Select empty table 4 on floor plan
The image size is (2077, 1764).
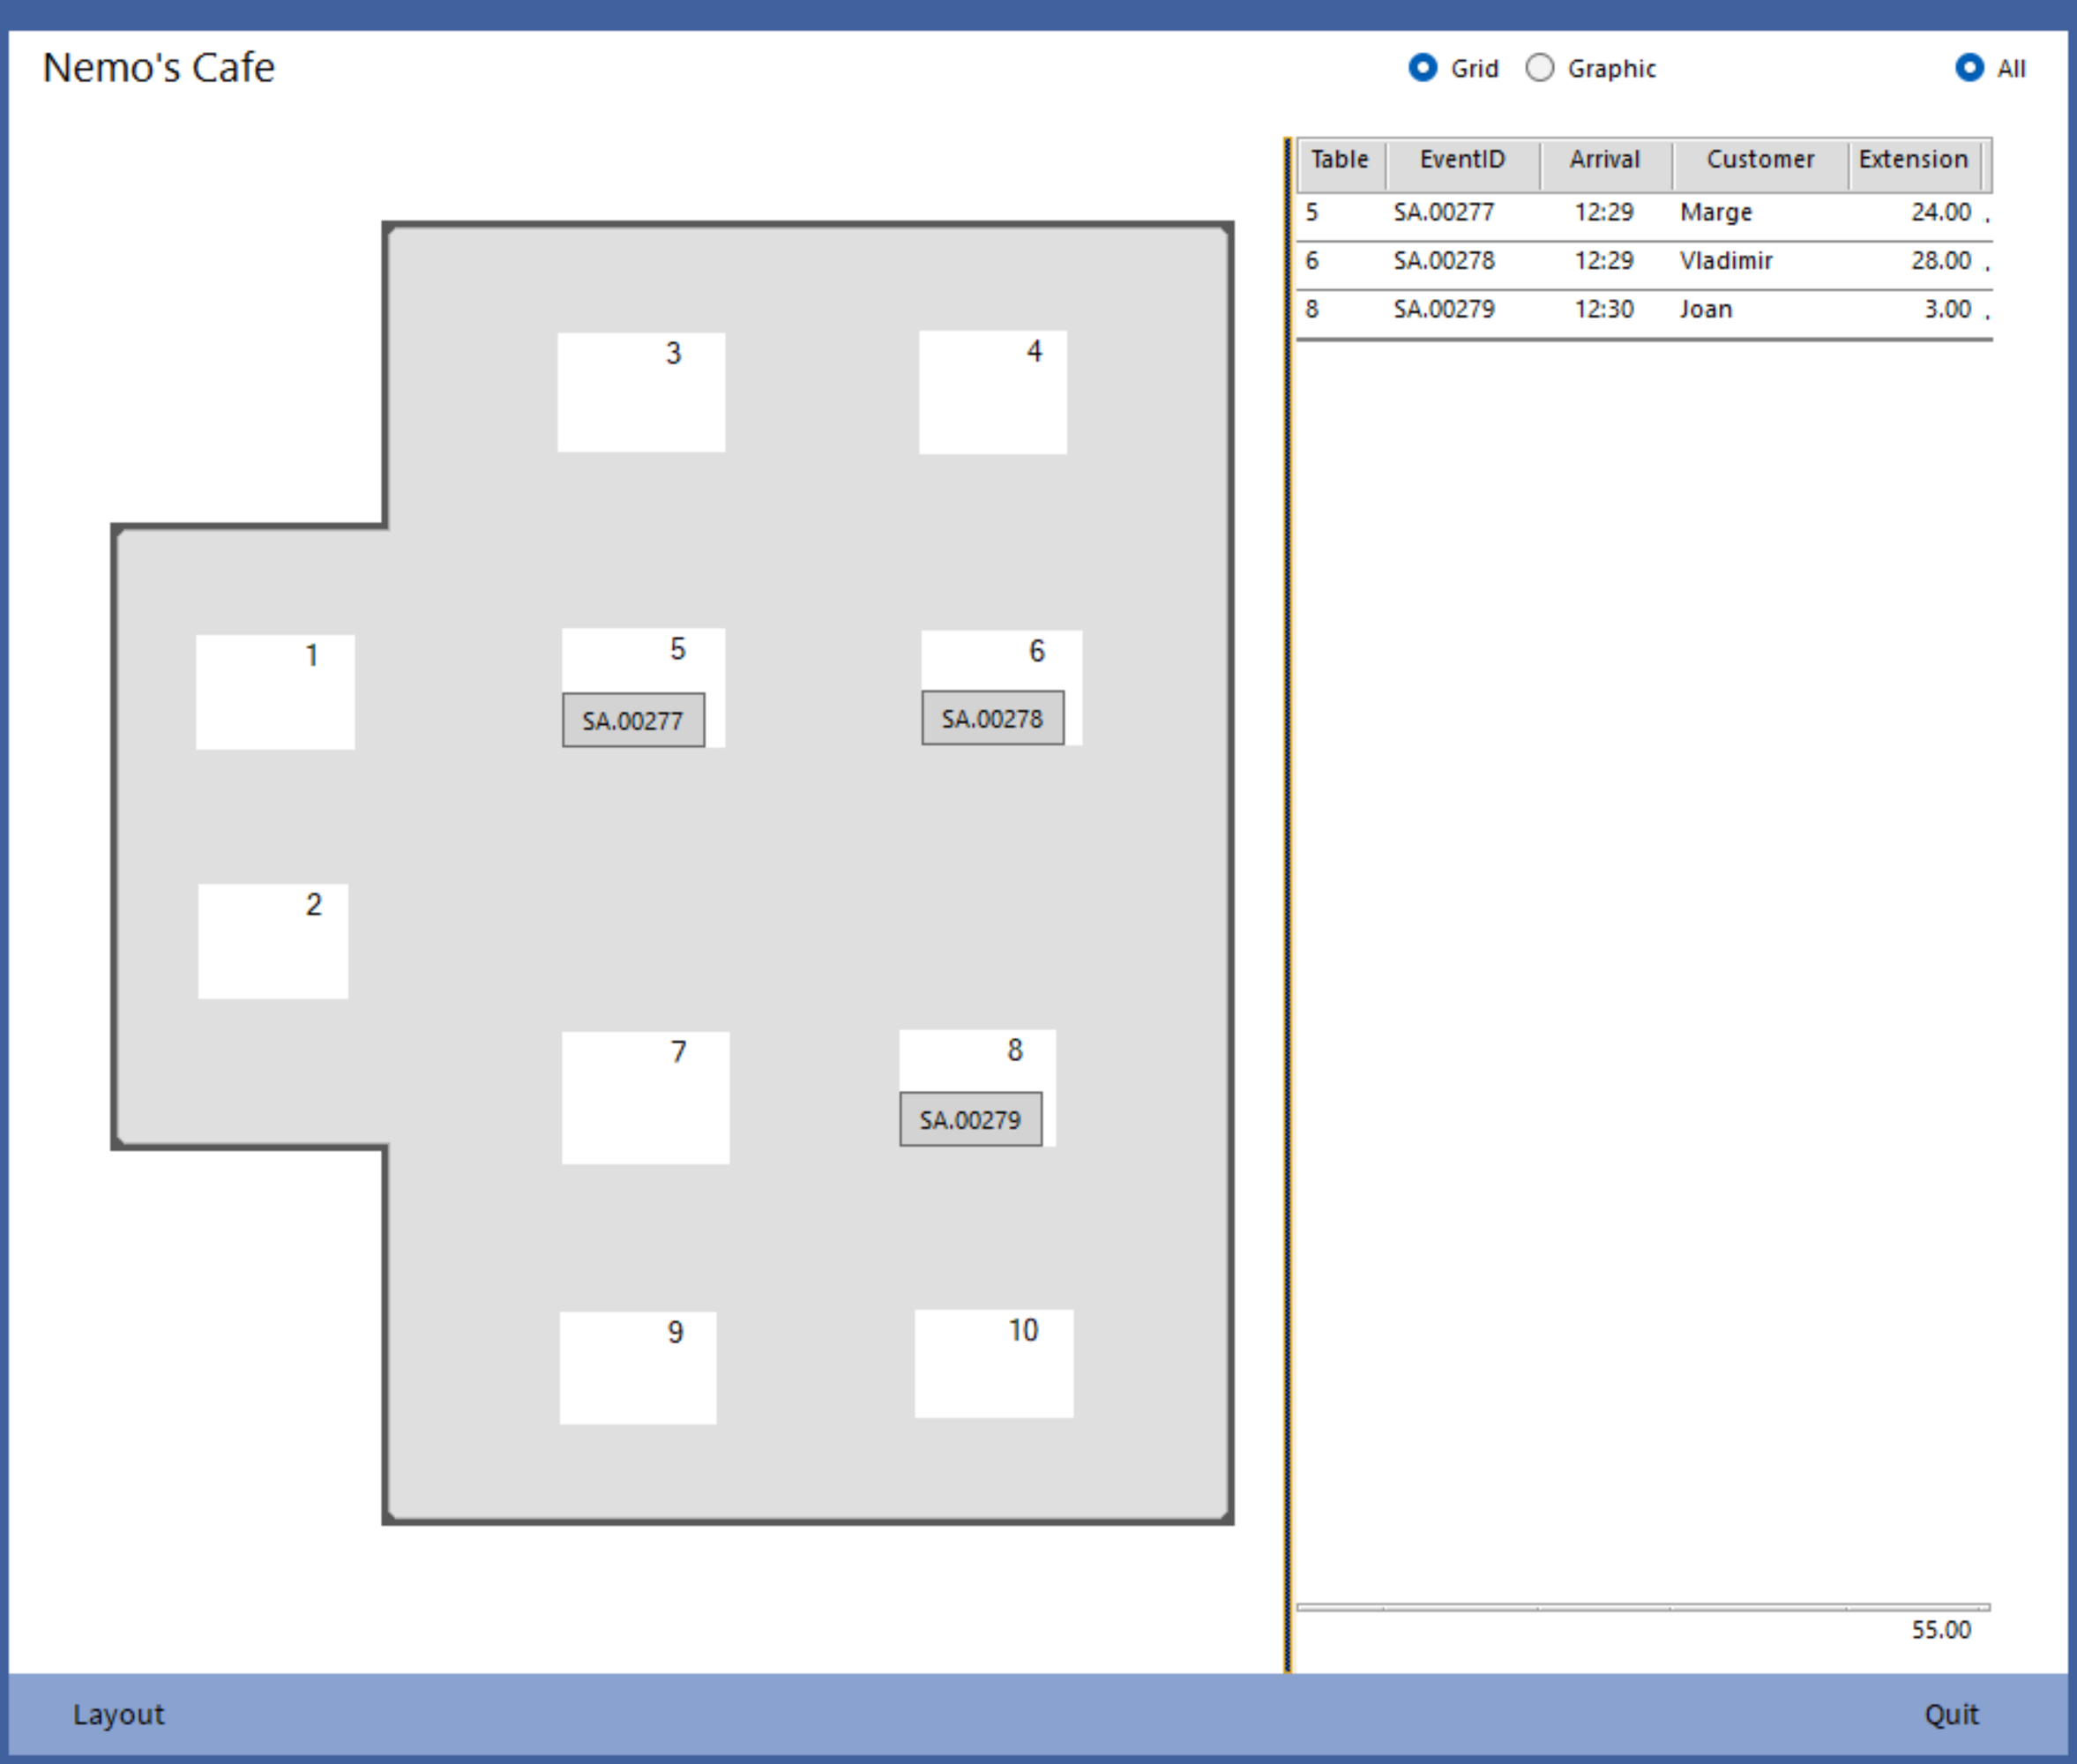(993, 392)
